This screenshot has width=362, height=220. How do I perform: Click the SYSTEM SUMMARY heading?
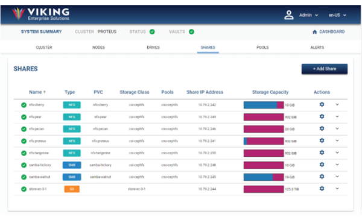pos(41,31)
